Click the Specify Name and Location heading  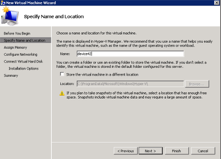(x=54, y=17)
